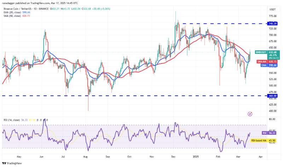Click the EMA 598.66 axis tag
The image size is (283, 167).
pyautogui.click(x=269, y=65)
